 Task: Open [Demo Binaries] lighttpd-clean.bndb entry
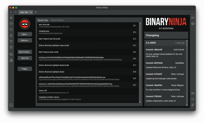88,45
